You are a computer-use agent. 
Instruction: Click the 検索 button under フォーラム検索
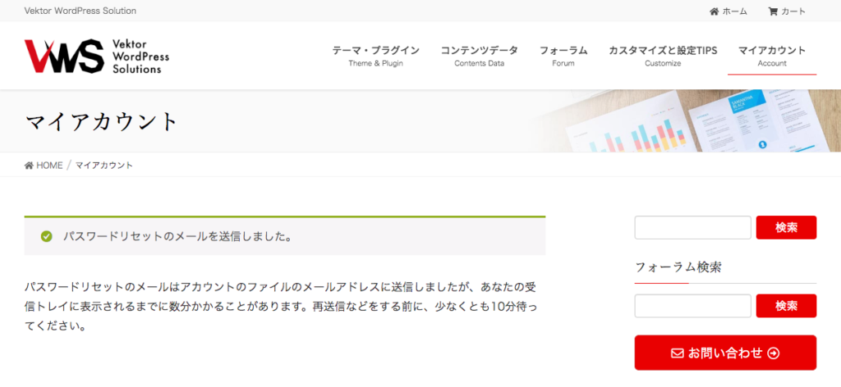(786, 306)
